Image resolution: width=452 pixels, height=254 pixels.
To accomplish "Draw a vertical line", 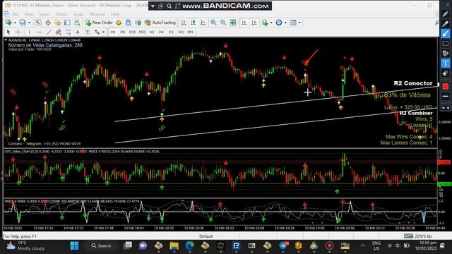I will (29, 32).
